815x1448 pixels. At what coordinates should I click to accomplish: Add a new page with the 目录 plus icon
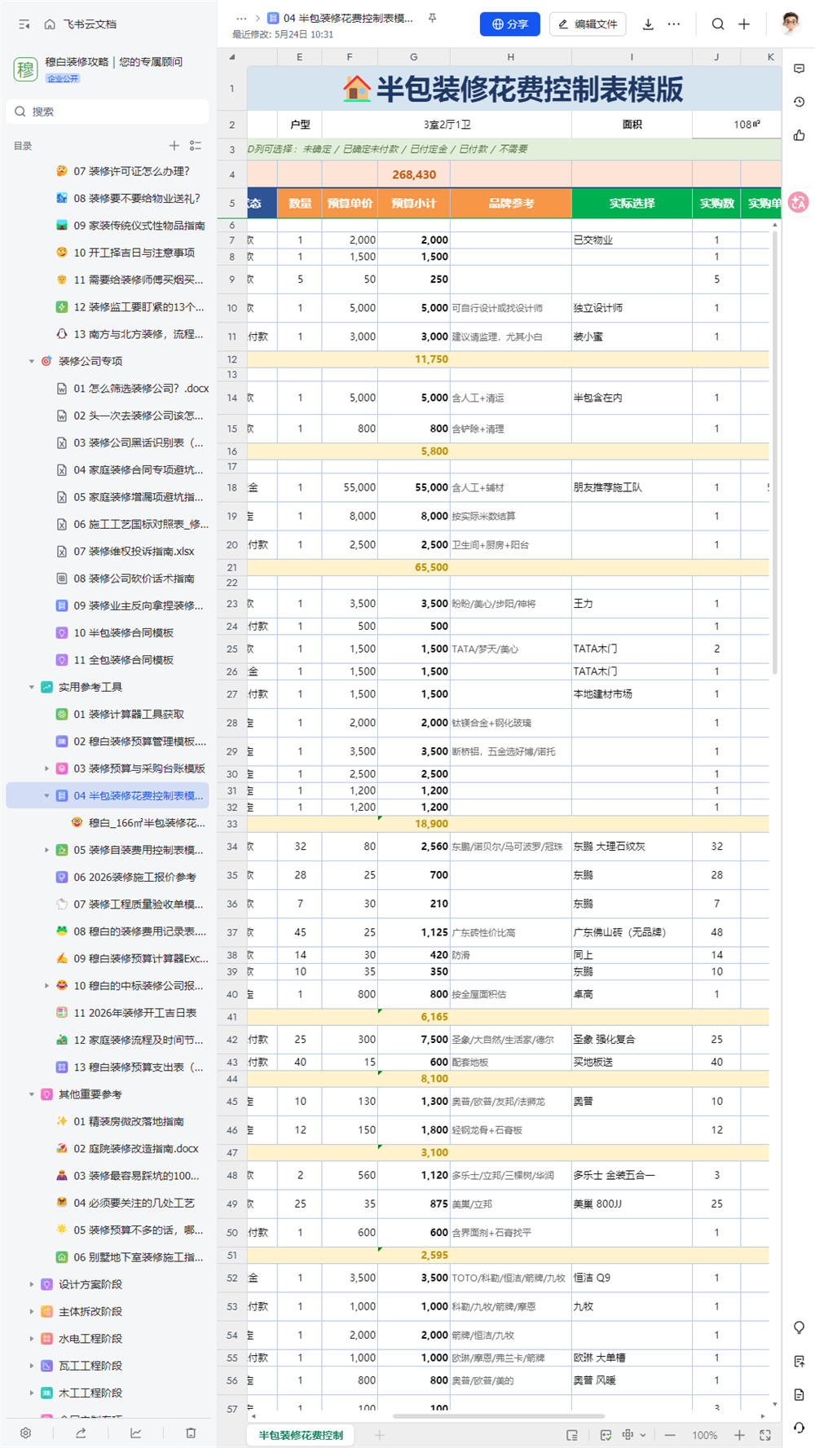(x=174, y=146)
